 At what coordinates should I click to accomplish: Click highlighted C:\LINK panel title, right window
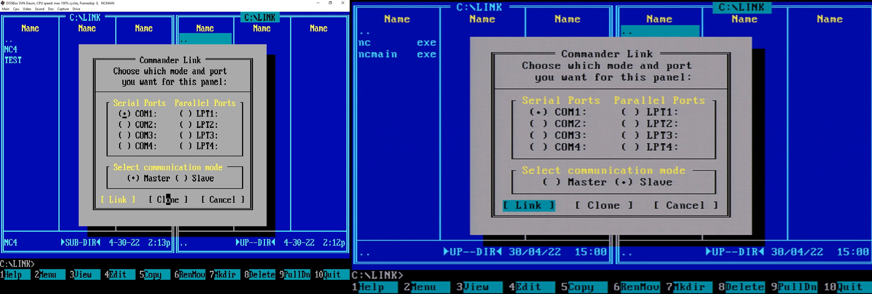pyautogui.click(x=742, y=7)
